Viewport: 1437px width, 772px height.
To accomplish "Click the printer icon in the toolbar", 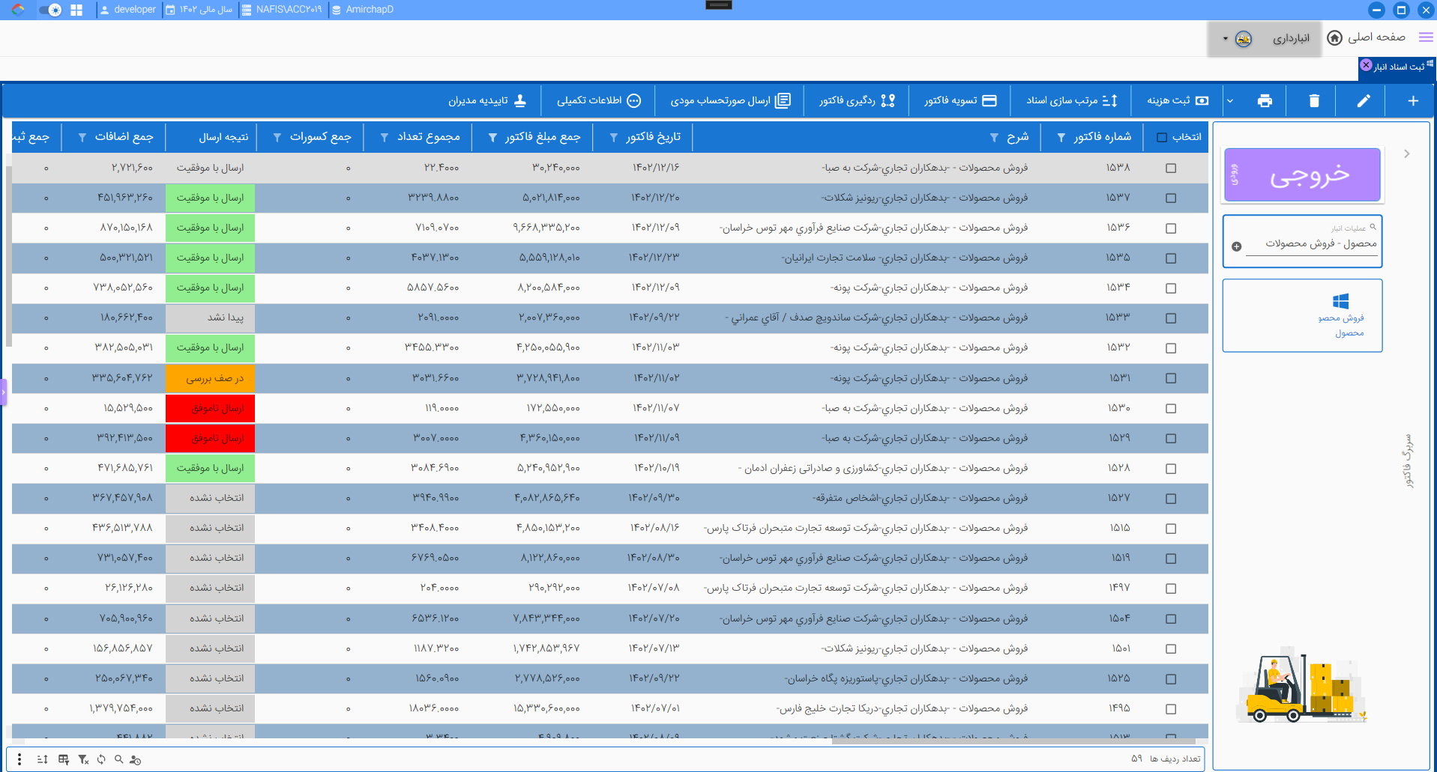I will pos(1265,101).
